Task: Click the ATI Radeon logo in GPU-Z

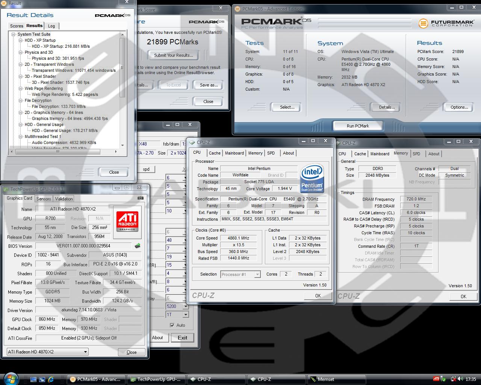Action: point(127,221)
